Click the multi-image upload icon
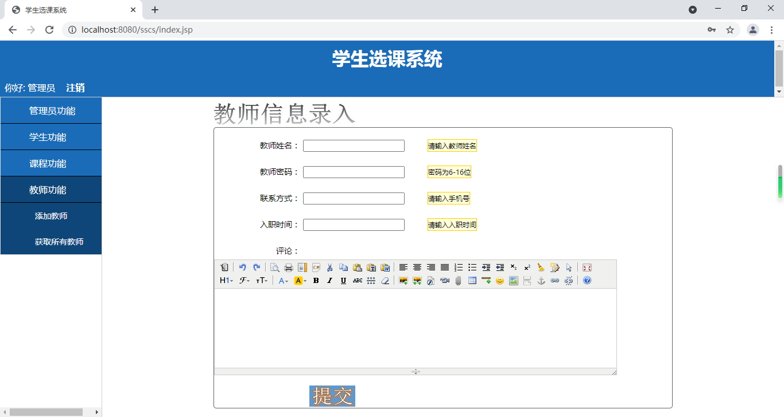The image size is (784, 417). tap(417, 281)
